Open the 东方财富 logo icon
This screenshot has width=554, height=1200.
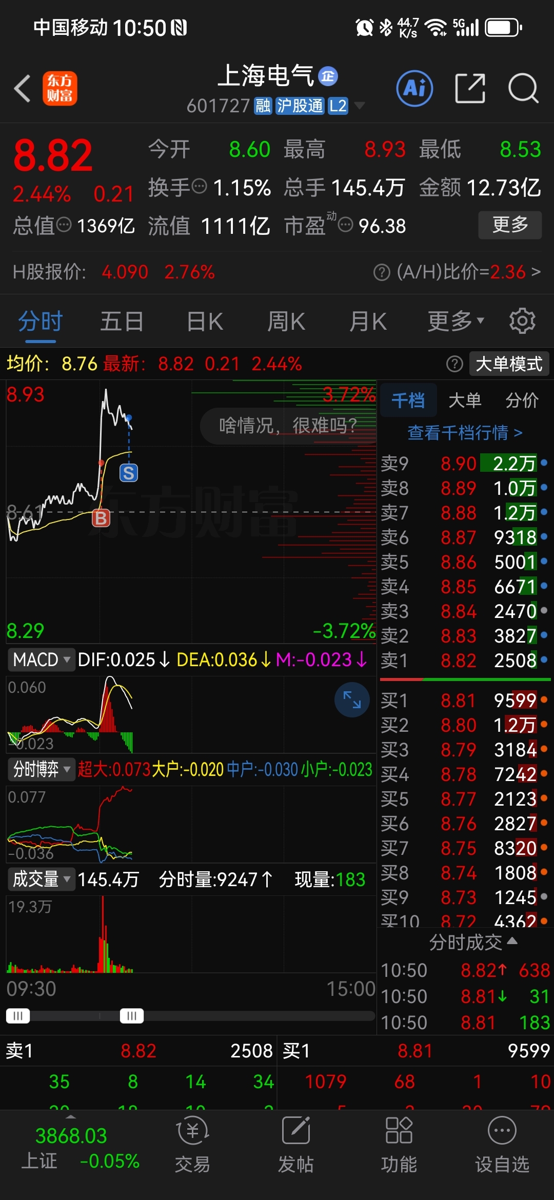pyautogui.click(x=60, y=88)
